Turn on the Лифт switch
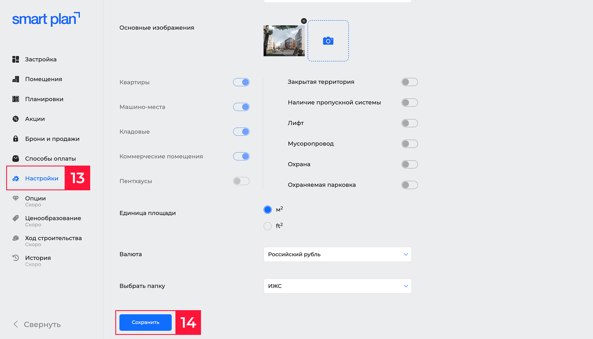Image resolution: width=593 pixels, height=339 pixels. coord(410,123)
